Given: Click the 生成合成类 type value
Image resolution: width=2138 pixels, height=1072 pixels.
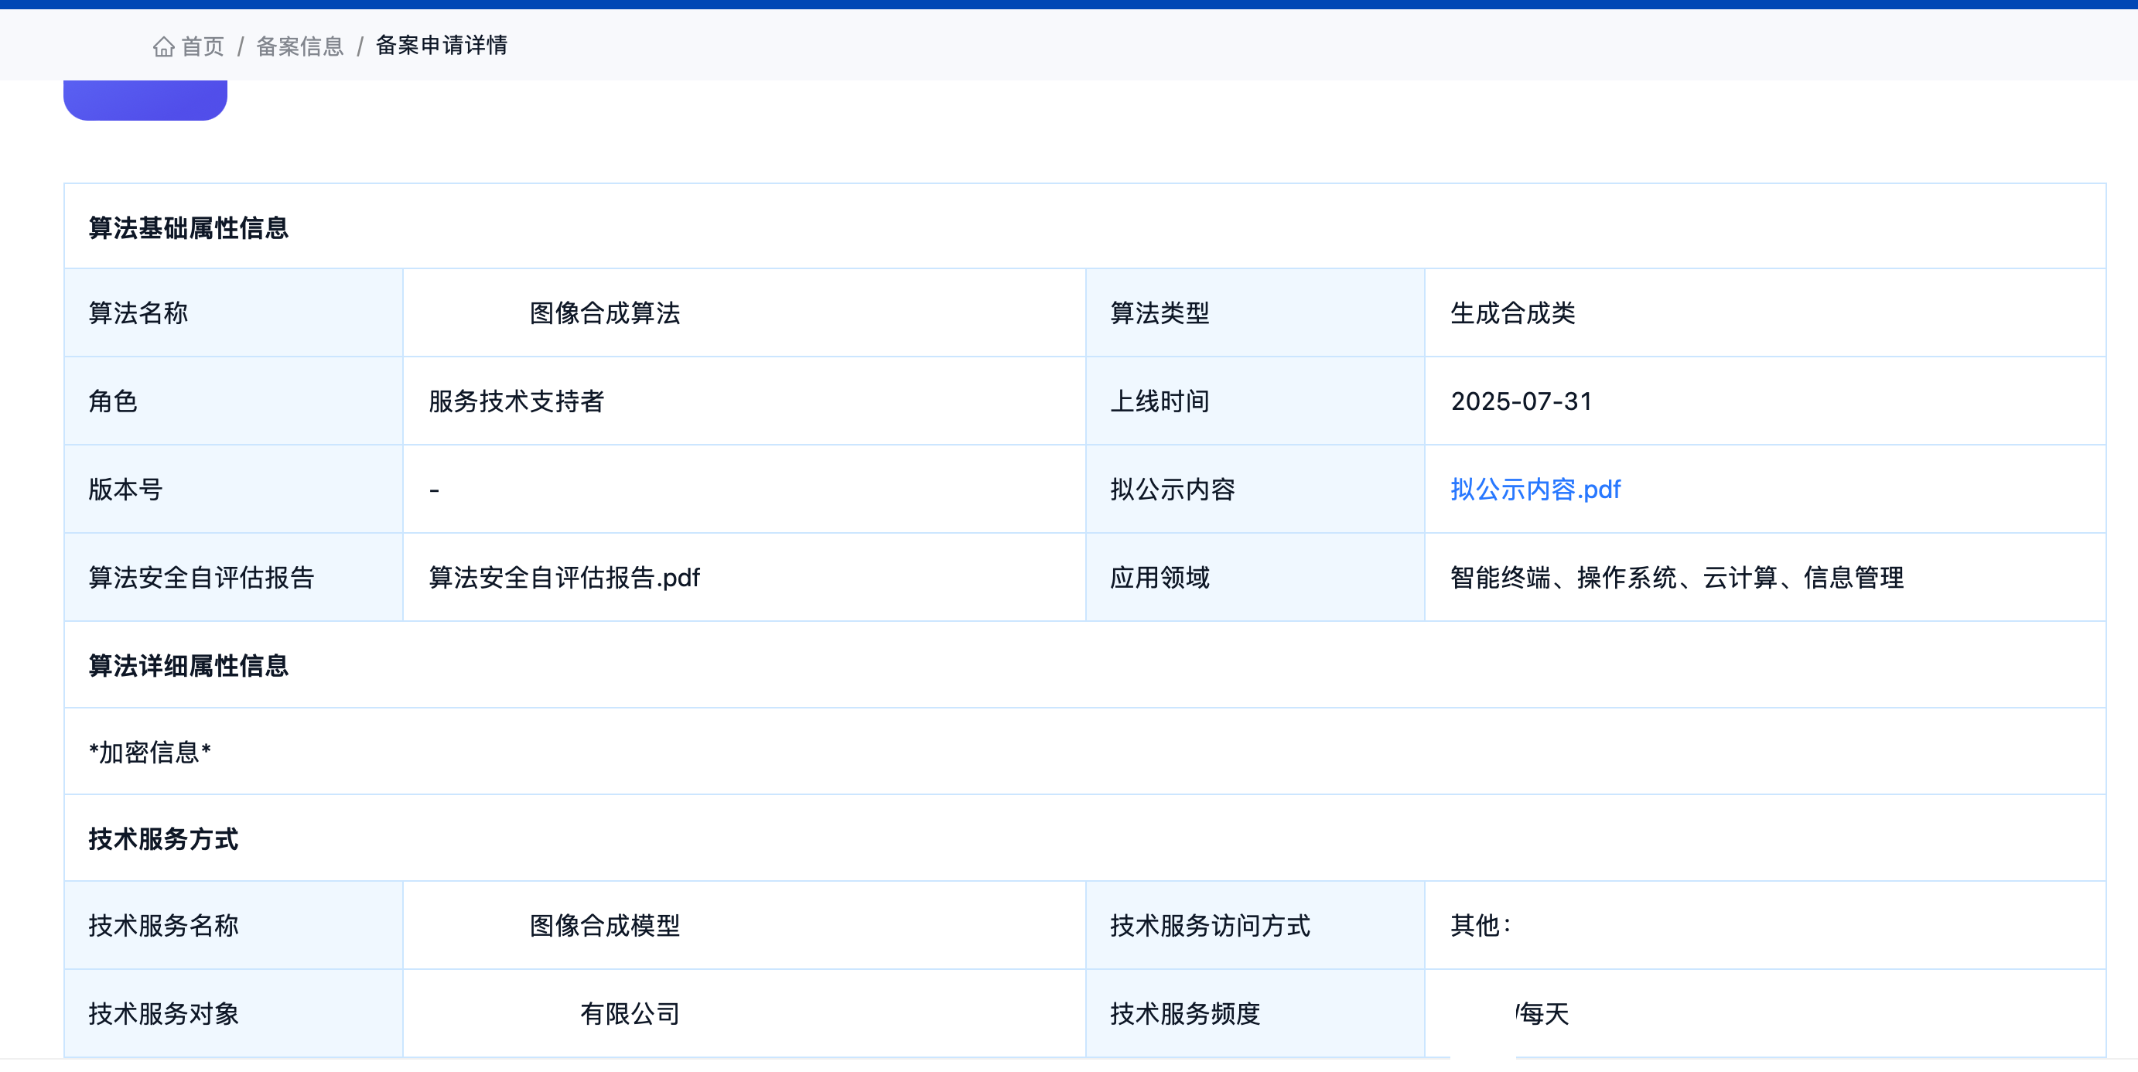Looking at the screenshot, I should point(1512,312).
